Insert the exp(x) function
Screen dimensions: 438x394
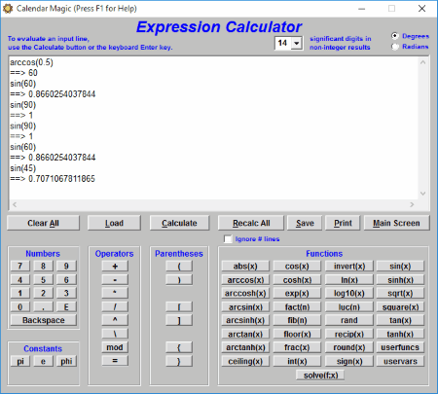[x=297, y=293]
